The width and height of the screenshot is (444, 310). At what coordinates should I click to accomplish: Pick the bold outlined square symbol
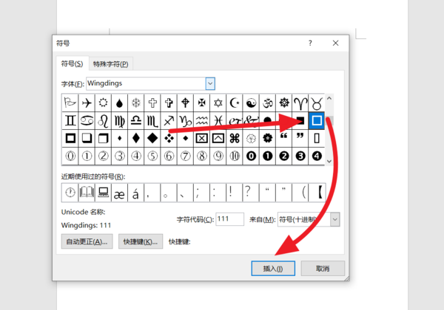(x=70, y=138)
